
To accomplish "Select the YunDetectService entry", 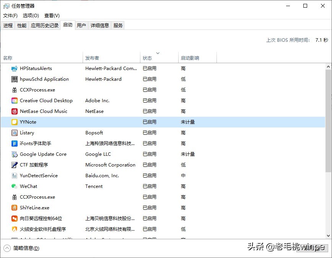I will [x=38, y=175].
